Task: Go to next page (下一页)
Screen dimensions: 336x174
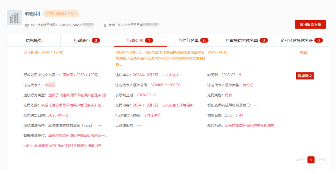Action: click(x=322, y=160)
